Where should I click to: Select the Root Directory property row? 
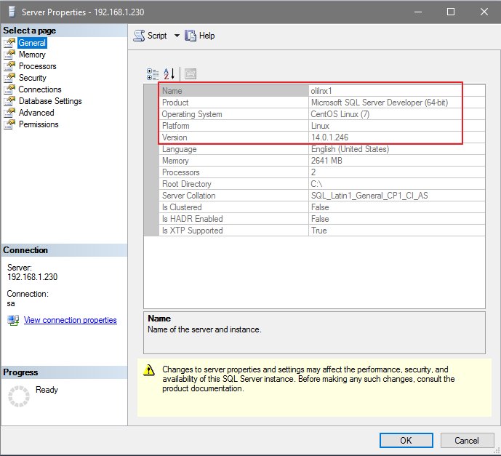[x=321, y=184]
